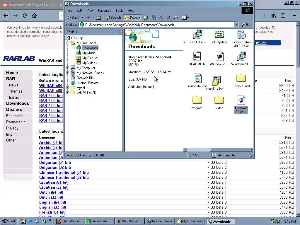Click the browser Back arrow button
The height and width of the screenshot is (225, 300).
point(6,16)
